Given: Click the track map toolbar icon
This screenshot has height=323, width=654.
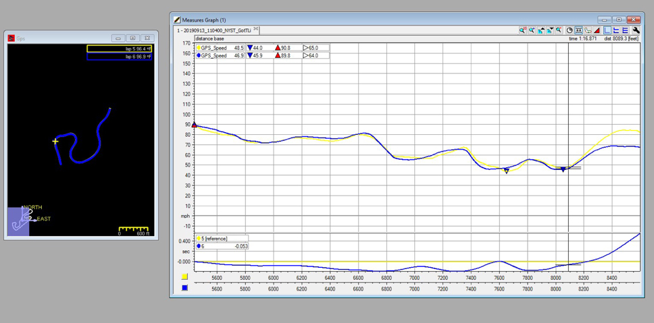Looking at the screenshot, I should (x=587, y=30).
